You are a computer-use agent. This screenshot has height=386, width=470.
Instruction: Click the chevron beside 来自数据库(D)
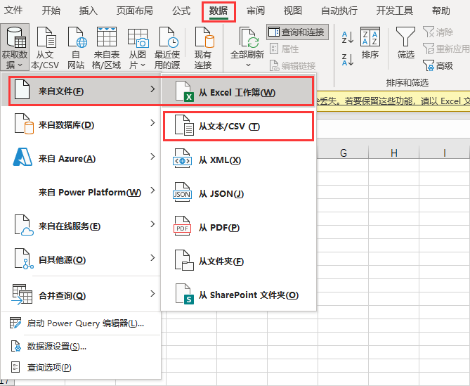pos(152,122)
